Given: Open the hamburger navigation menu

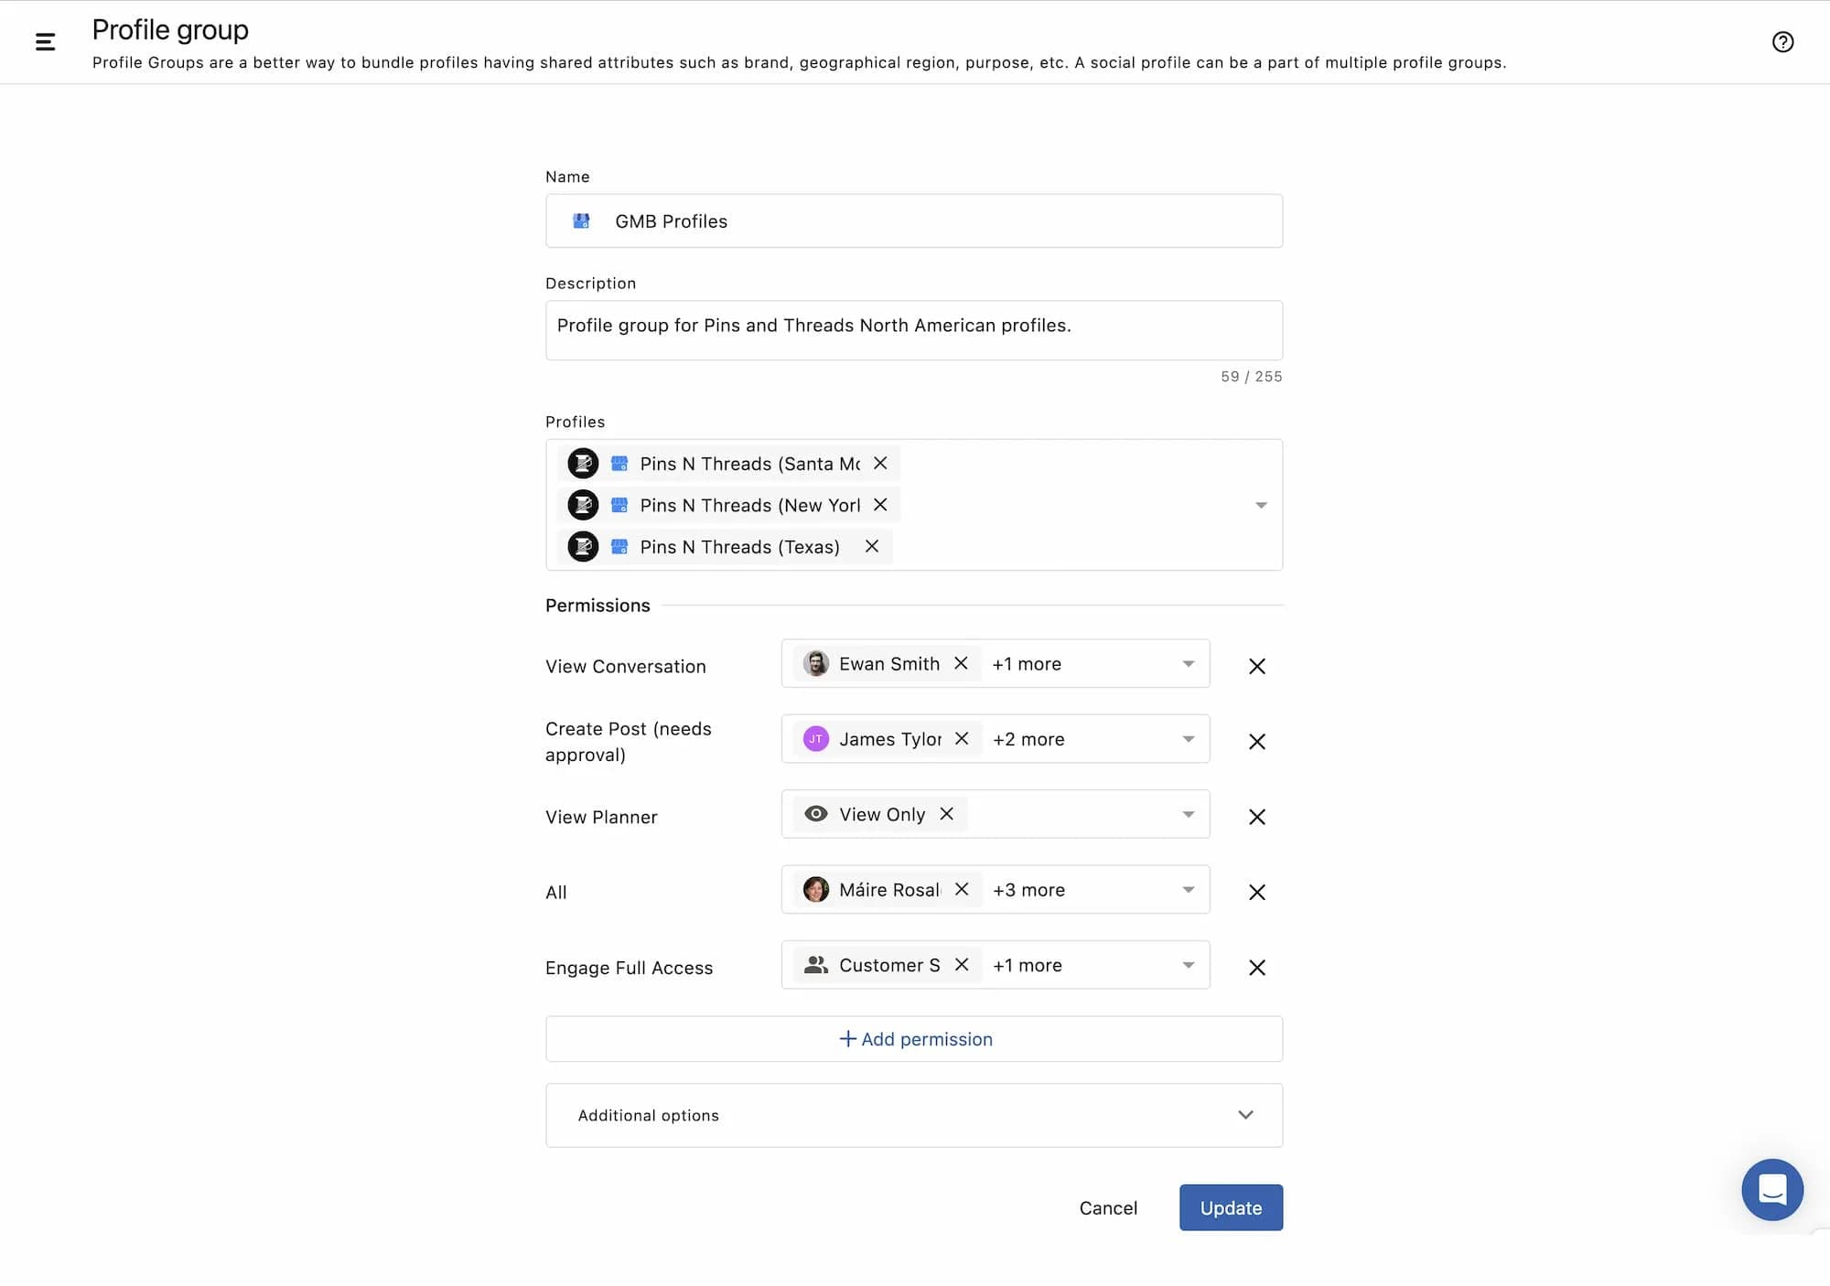Looking at the screenshot, I should [45, 41].
